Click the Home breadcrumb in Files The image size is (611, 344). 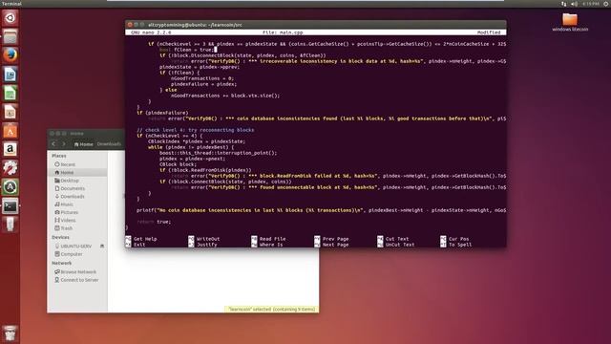[83, 144]
